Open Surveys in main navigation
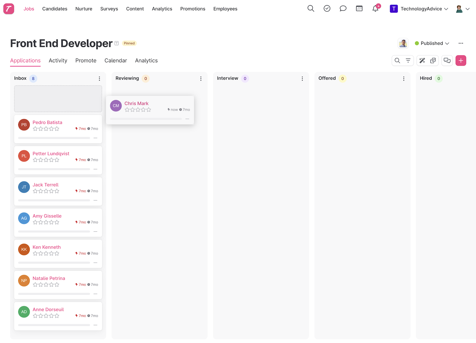Screen dimensions: 476x343 point(109,9)
